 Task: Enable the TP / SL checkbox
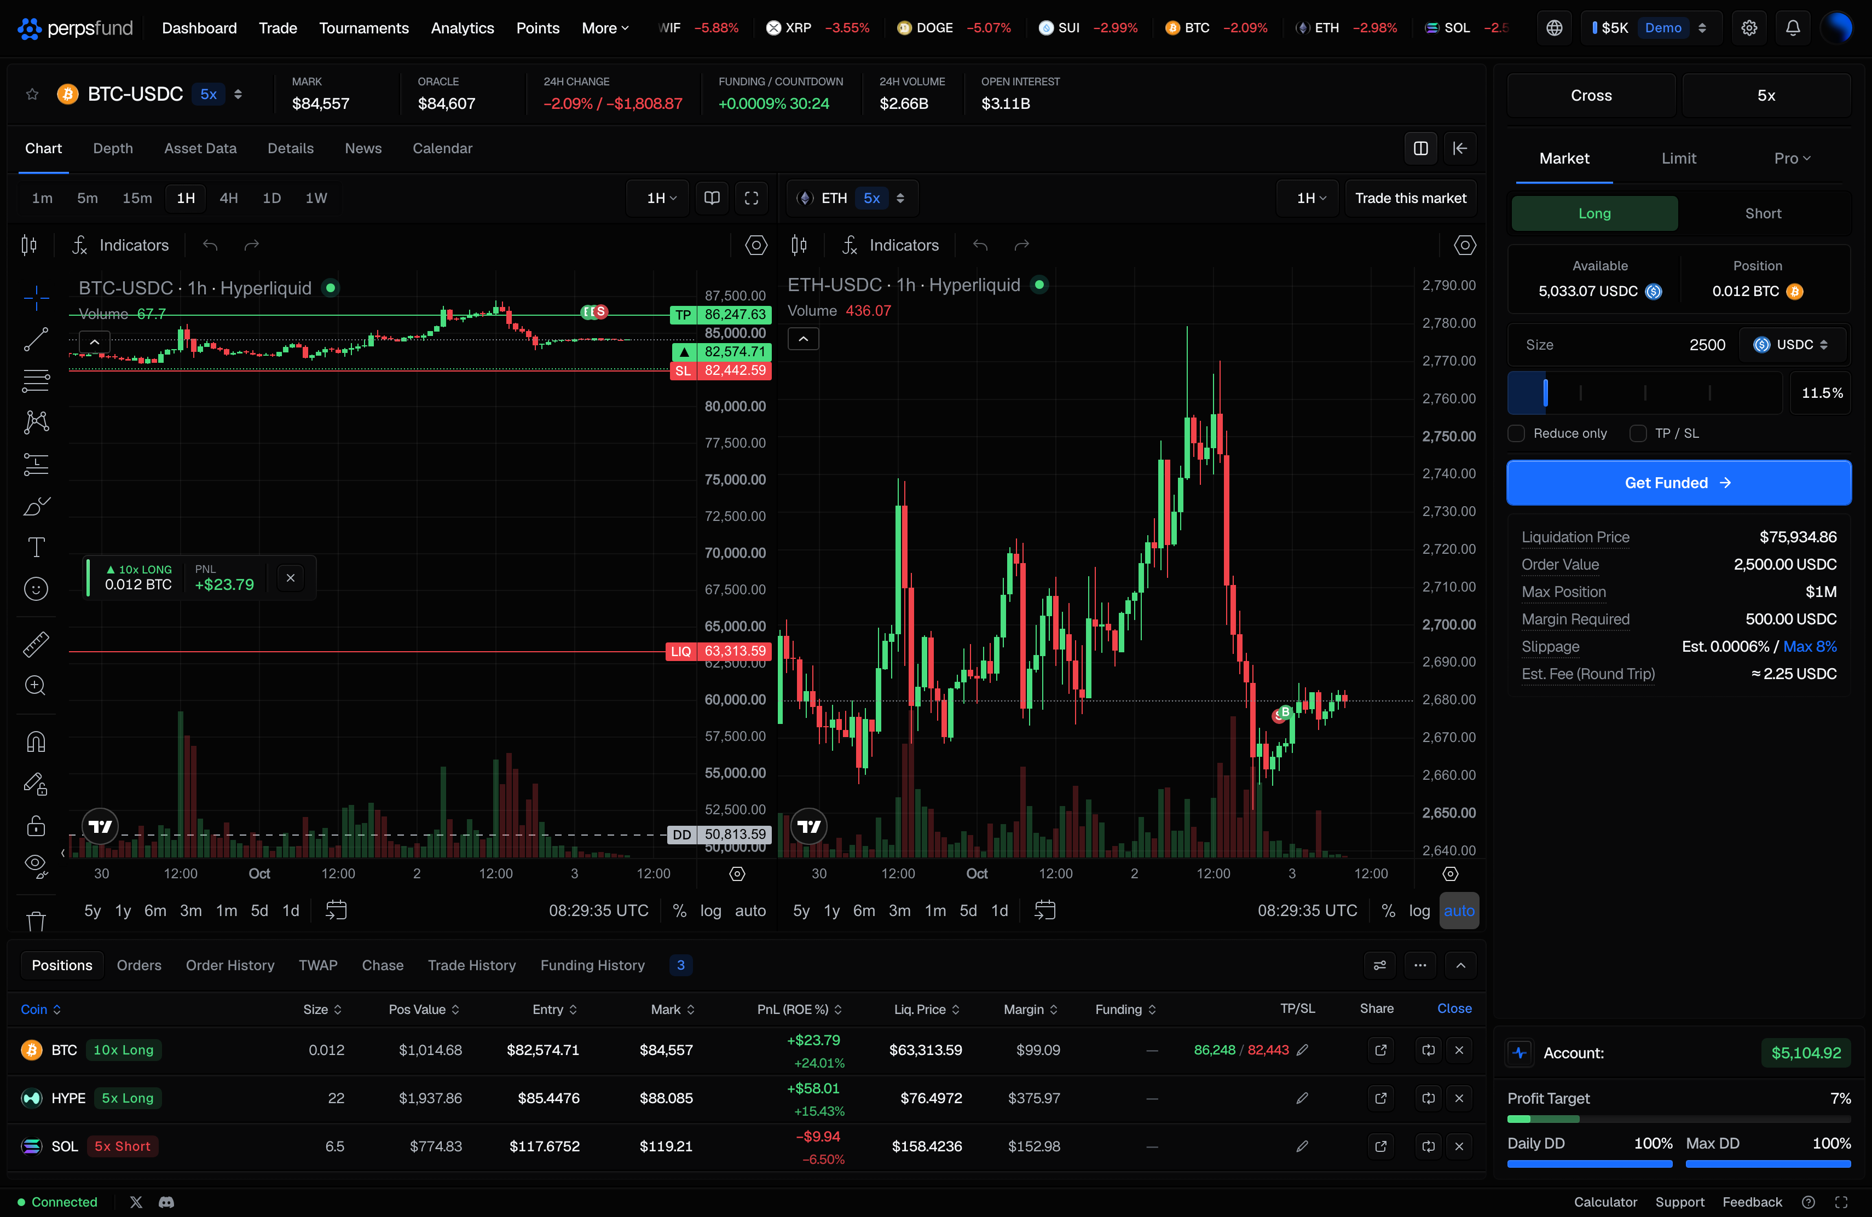(1638, 433)
